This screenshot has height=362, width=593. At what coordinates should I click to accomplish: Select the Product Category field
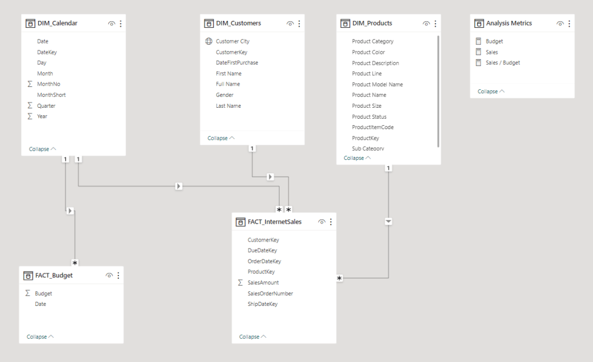pos(372,42)
